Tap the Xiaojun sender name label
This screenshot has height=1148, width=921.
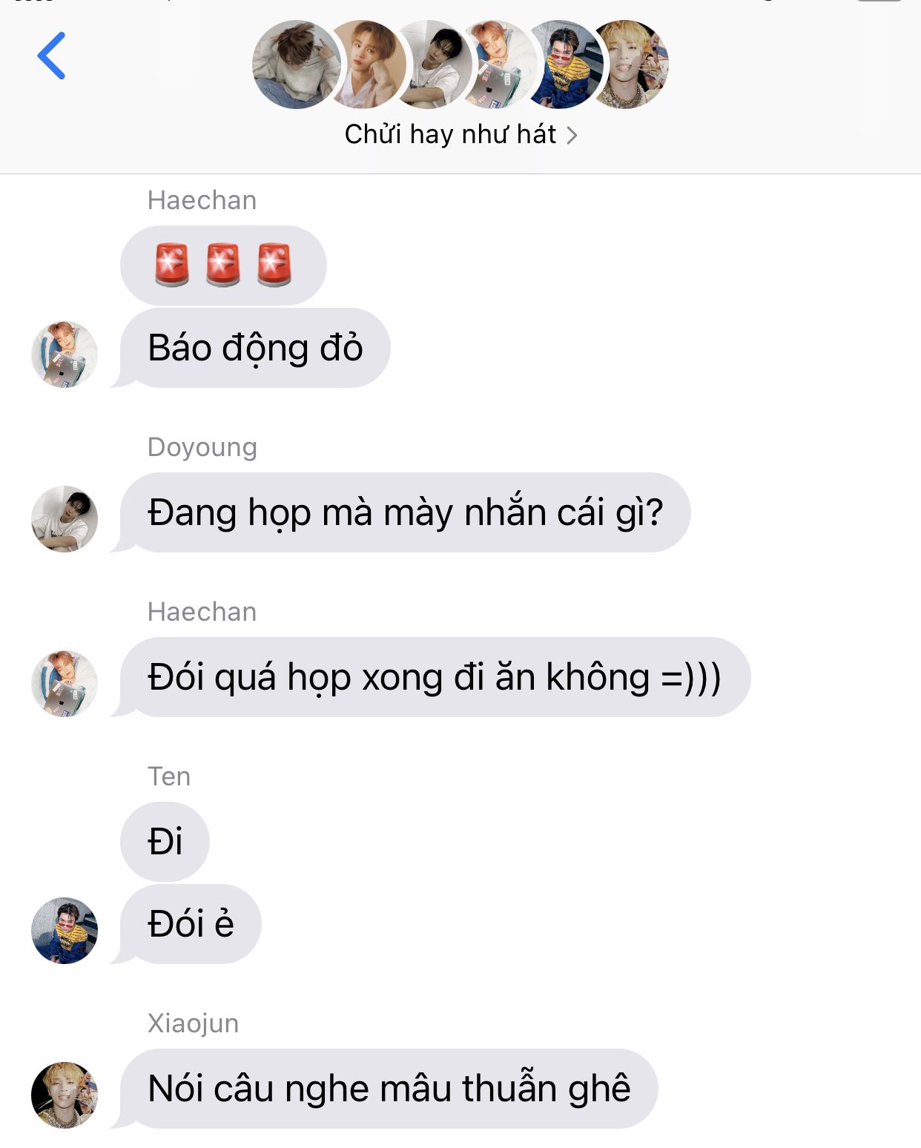click(193, 1023)
